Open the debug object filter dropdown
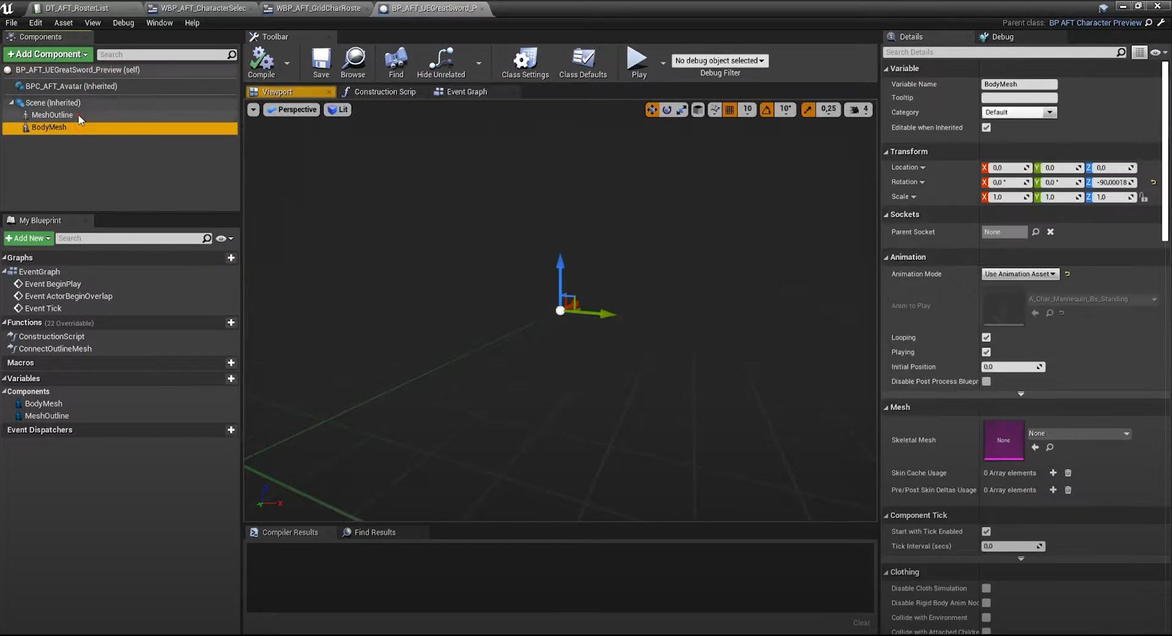 click(x=719, y=61)
